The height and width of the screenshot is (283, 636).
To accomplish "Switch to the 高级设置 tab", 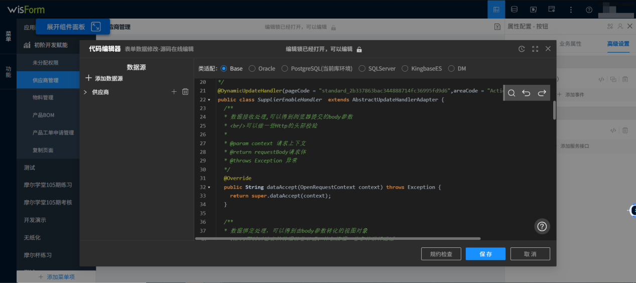I will 617,44.
